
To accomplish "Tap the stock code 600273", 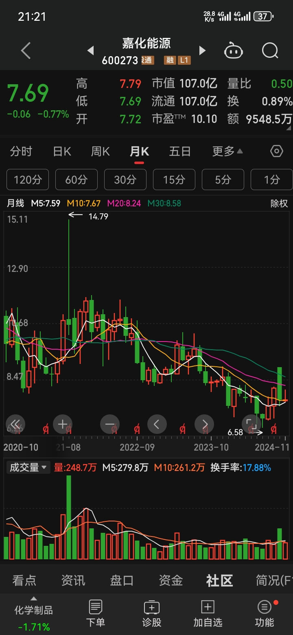I will point(120,61).
